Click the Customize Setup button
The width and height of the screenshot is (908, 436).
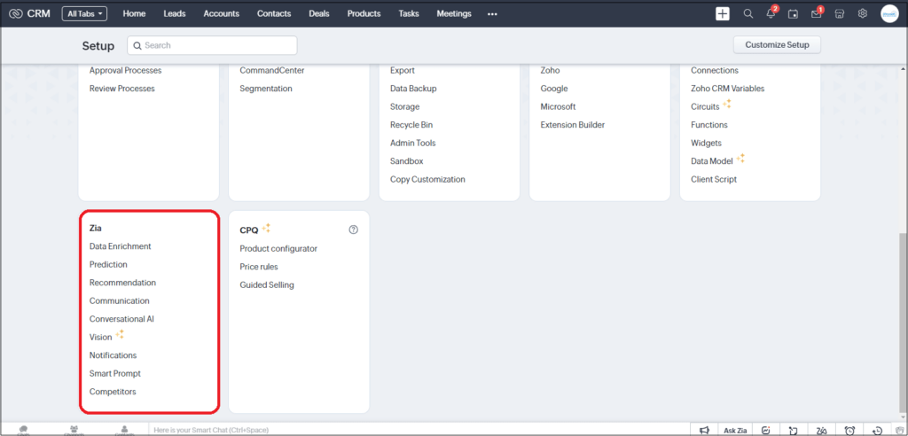pyautogui.click(x=777, y=44)
